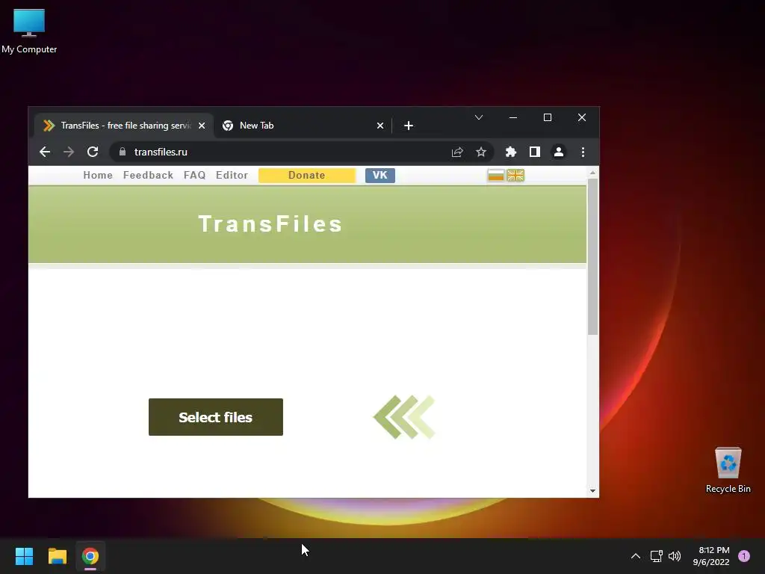The width and height of the screenshot is (765, 574).
Task: Click the Chrome taskbar icon
Action: (x=90, y=556)
